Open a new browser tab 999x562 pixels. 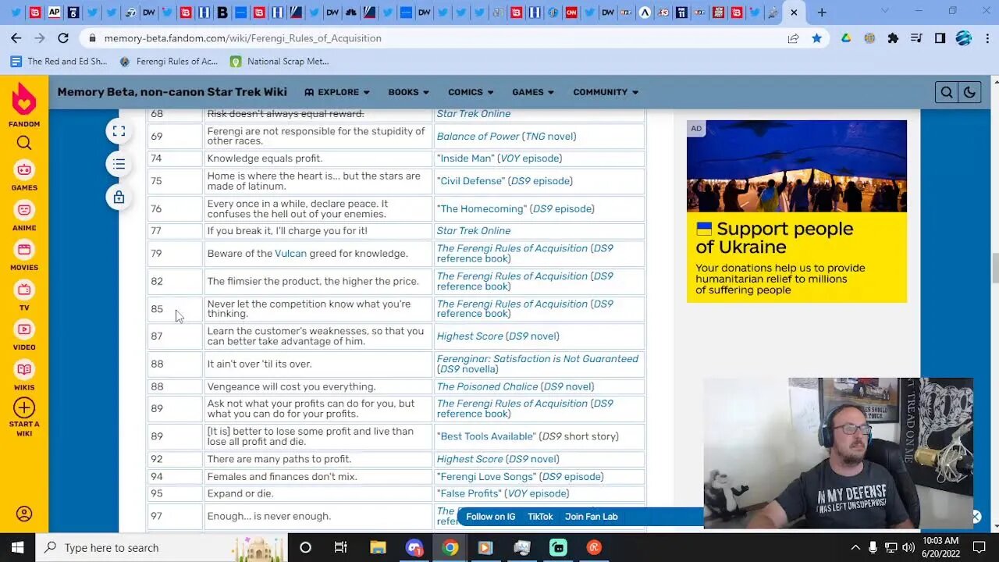pos(821,12)
